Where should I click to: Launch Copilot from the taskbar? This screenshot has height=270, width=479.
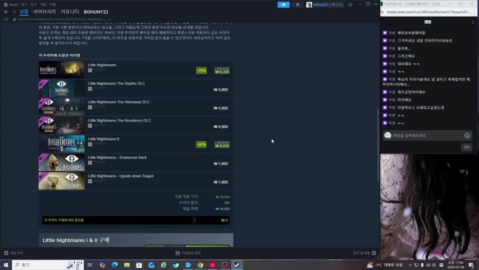[x=102, y=265]
